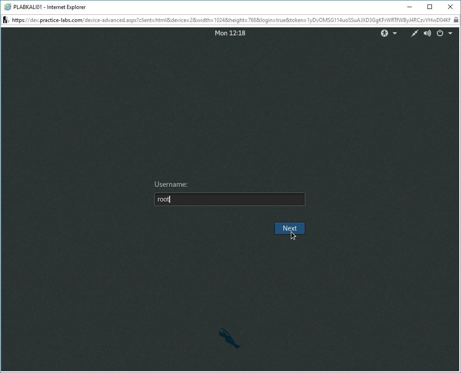Click the wired network connection icon
The height and width of the screenshot is (373, 461).
pos(415,33)
